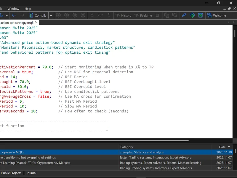
Task: Click the RSI Oversold level comment
Action: (x=82, y=87)
